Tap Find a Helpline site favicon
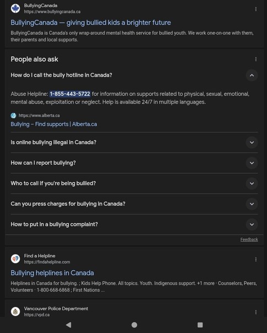 pos(15,259)
